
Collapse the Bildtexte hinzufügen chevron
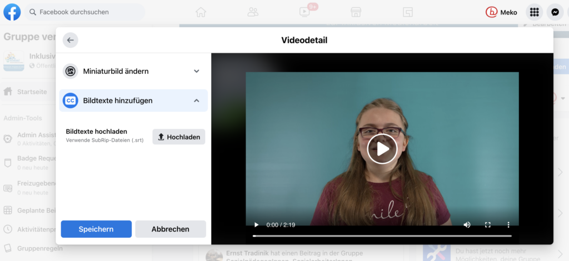197,101
